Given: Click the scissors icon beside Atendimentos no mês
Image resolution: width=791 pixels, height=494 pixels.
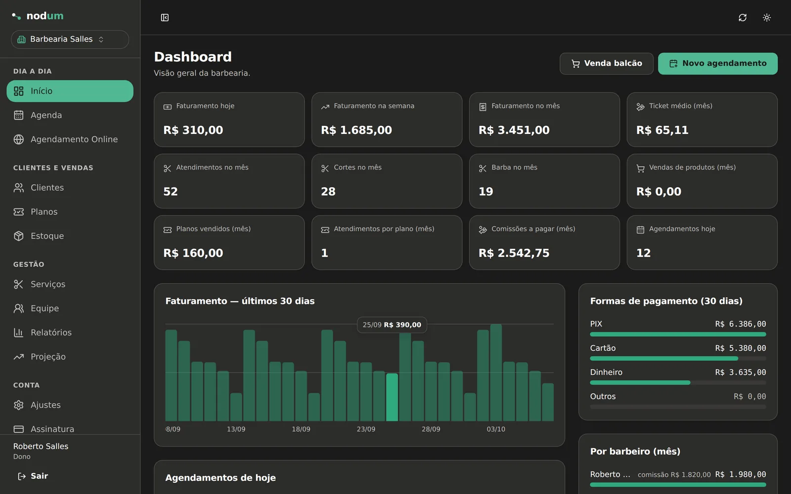Looking at the screenshot, I should pos(168,168).
